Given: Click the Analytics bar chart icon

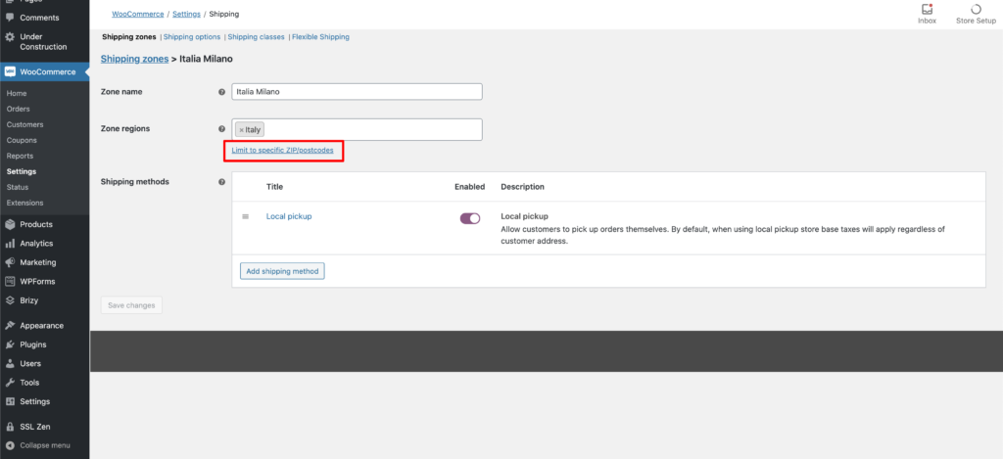Looking at the screenshot, I should pyautogui.click(x=10, y=244).
